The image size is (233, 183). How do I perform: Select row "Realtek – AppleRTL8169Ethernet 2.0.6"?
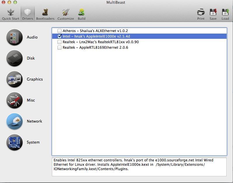click(x=139, y=48)
